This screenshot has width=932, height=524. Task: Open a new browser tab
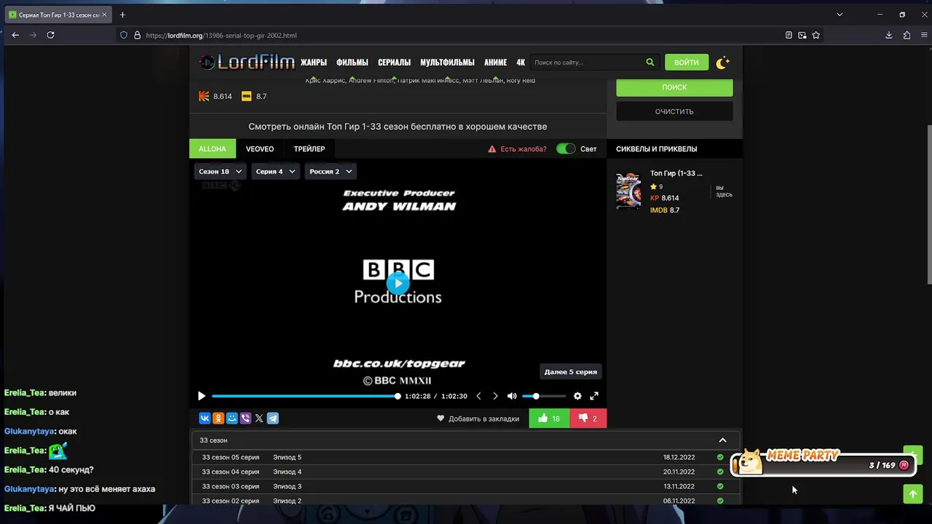coord(122,15)
